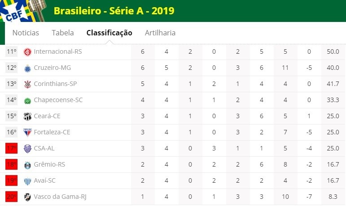
Task: Click the Cruzeiro-MG team crest
Action: 27,68
